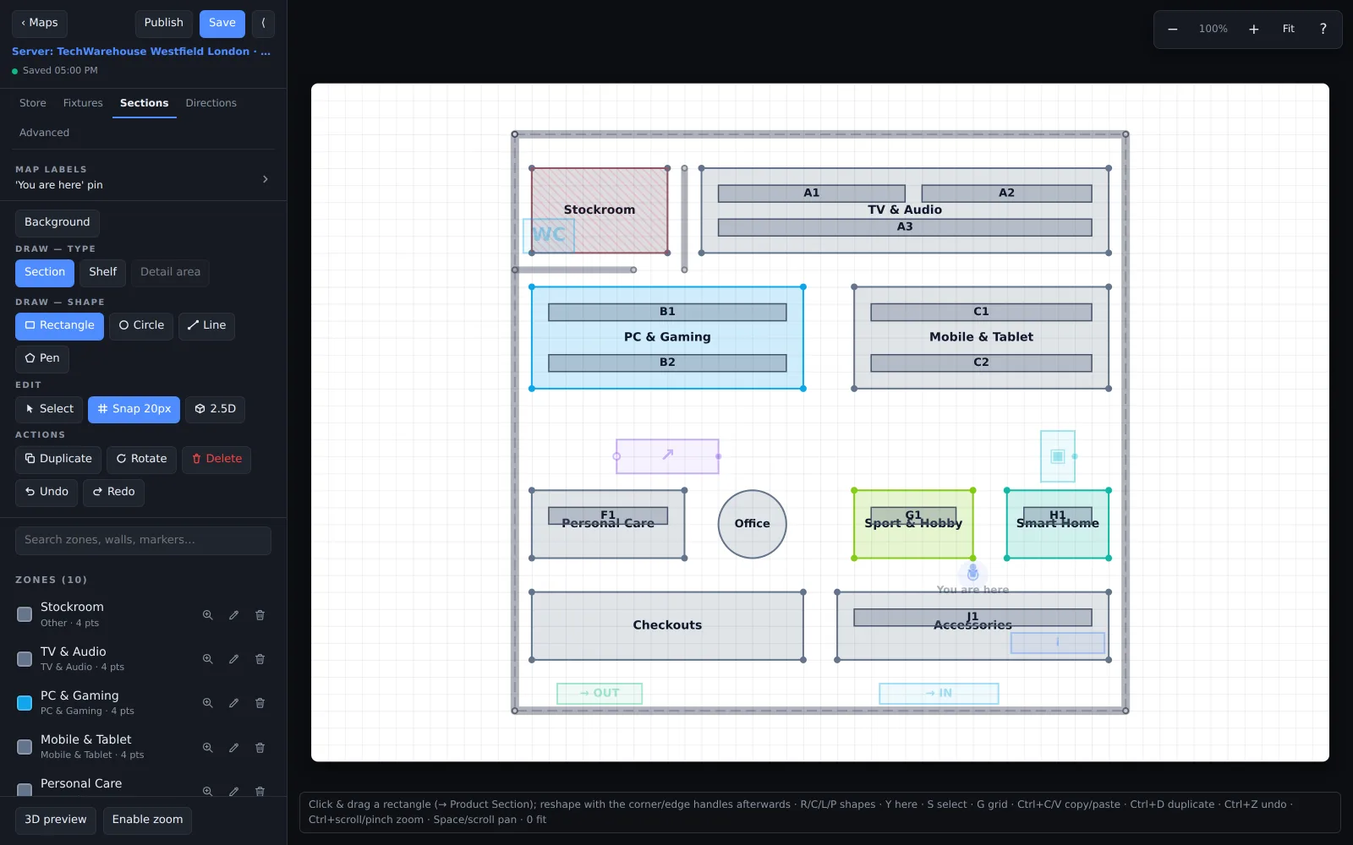Delete the TV & Audio zone
Screen dimensions: 1353x845
260,659
